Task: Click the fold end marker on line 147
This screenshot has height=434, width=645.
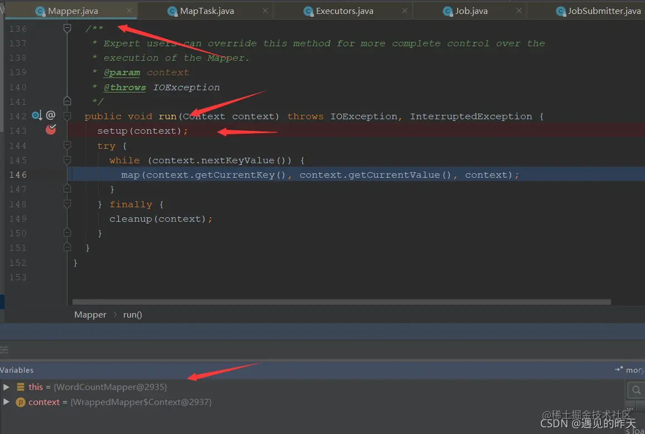Action: click(x=67, y=189)
